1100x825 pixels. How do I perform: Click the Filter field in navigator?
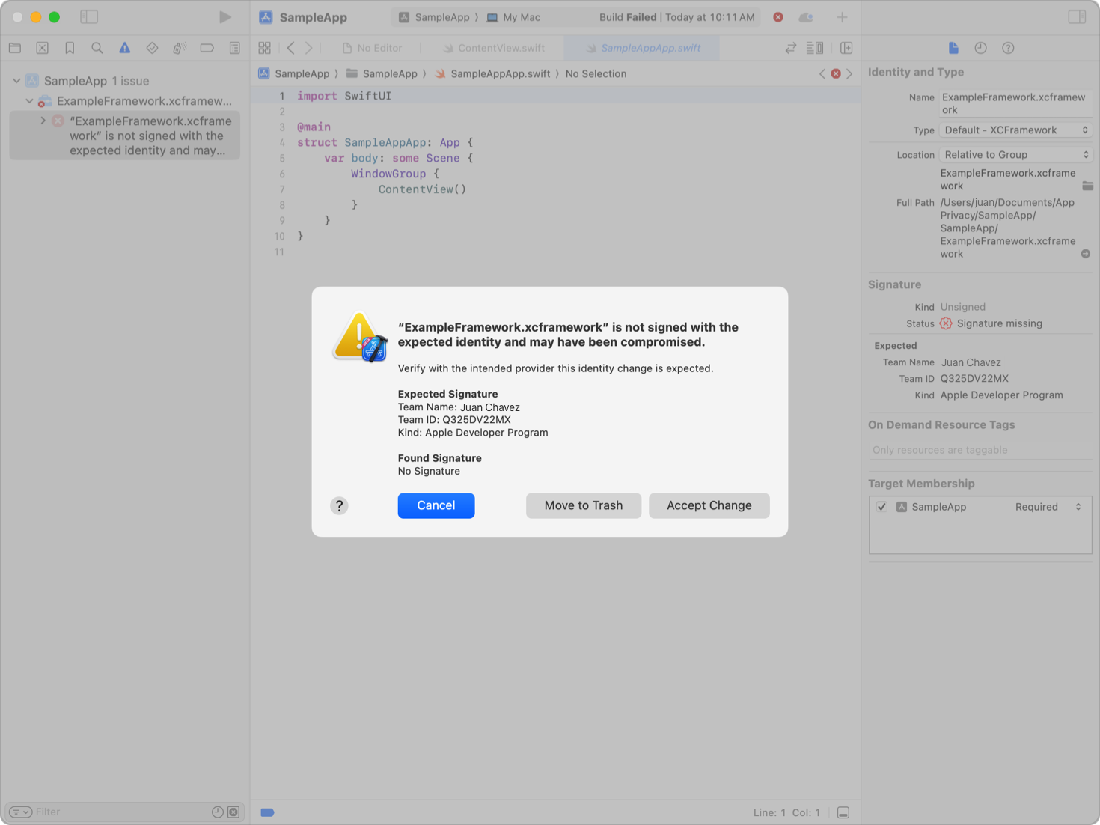pyautogui.click(x=120, y=812)
